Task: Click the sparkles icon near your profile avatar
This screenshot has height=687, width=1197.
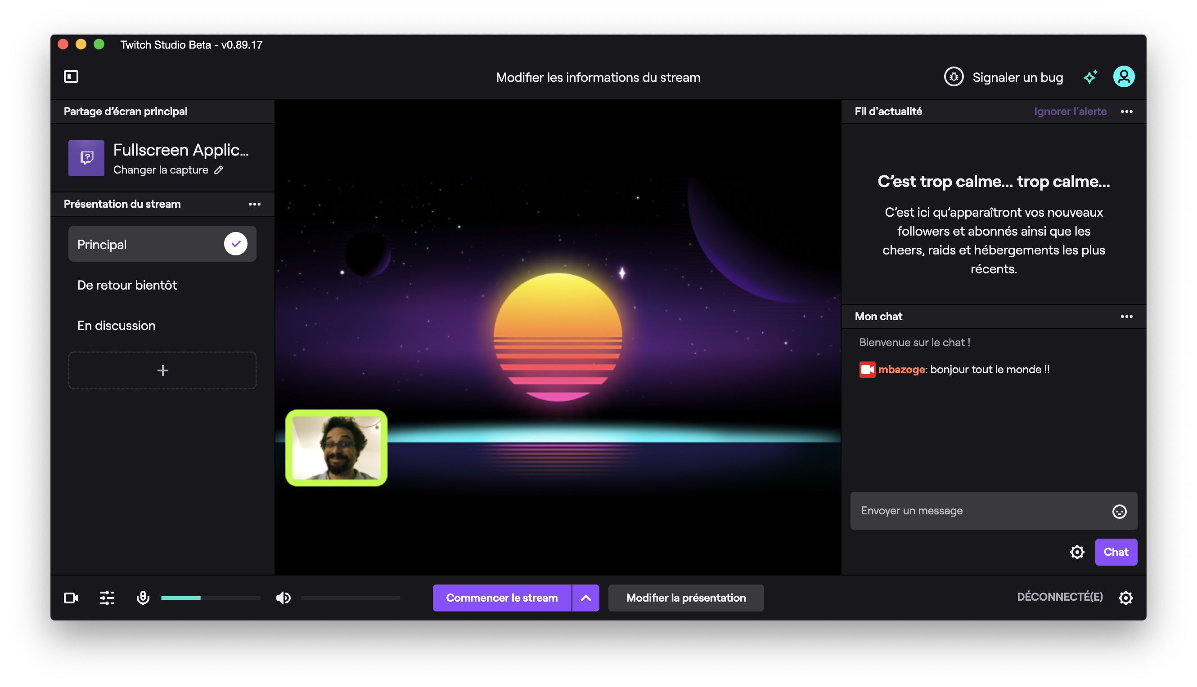Action: click(1091, 77)
